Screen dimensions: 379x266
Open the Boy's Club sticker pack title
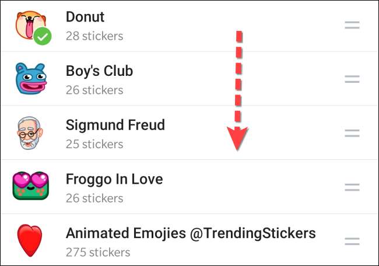[99, 71]
